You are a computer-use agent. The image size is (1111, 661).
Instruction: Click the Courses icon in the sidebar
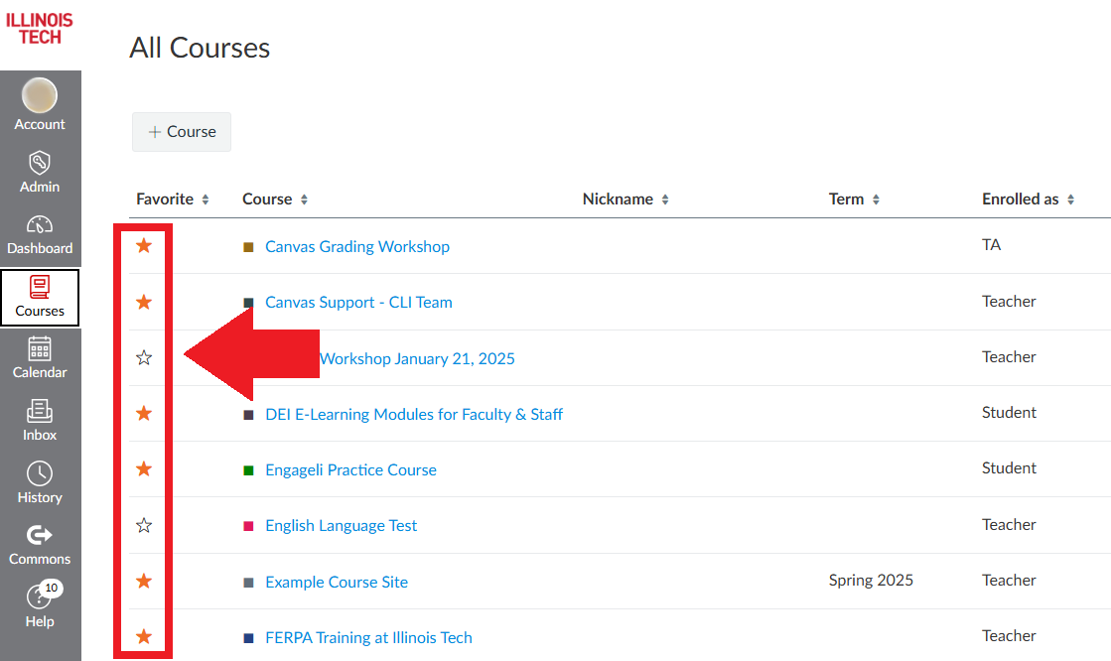point(40,296)
